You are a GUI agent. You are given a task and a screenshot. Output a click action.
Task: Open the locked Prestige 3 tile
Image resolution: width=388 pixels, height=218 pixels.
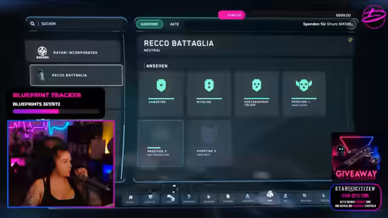[209, 143]
